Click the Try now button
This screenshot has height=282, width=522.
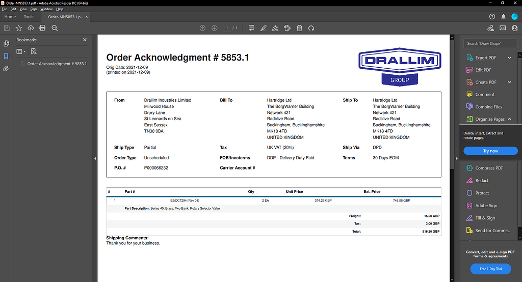tap(491, 151)
